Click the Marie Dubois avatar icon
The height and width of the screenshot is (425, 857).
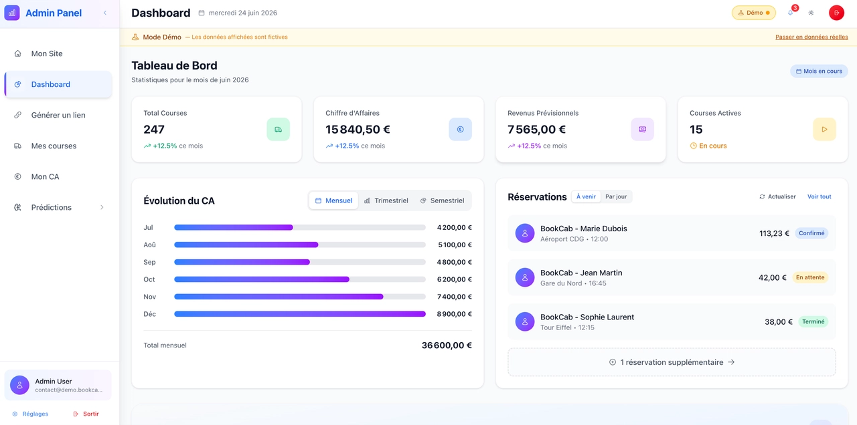coord(525,233)
